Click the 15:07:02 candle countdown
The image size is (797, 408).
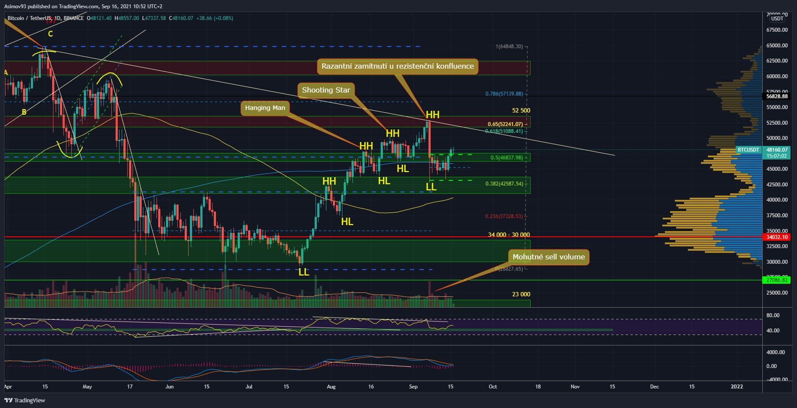tap(776, 156)
